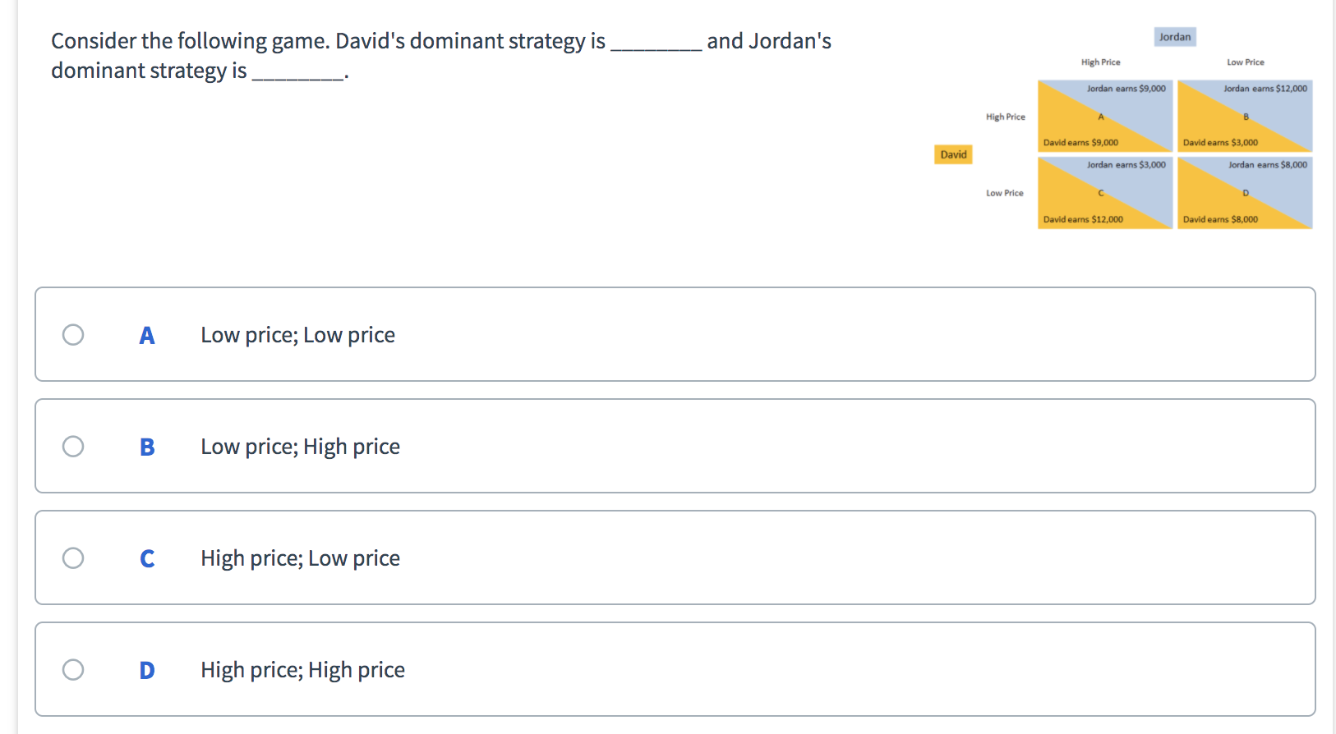Click option C 'High price; Low price'

pos(300,557)
